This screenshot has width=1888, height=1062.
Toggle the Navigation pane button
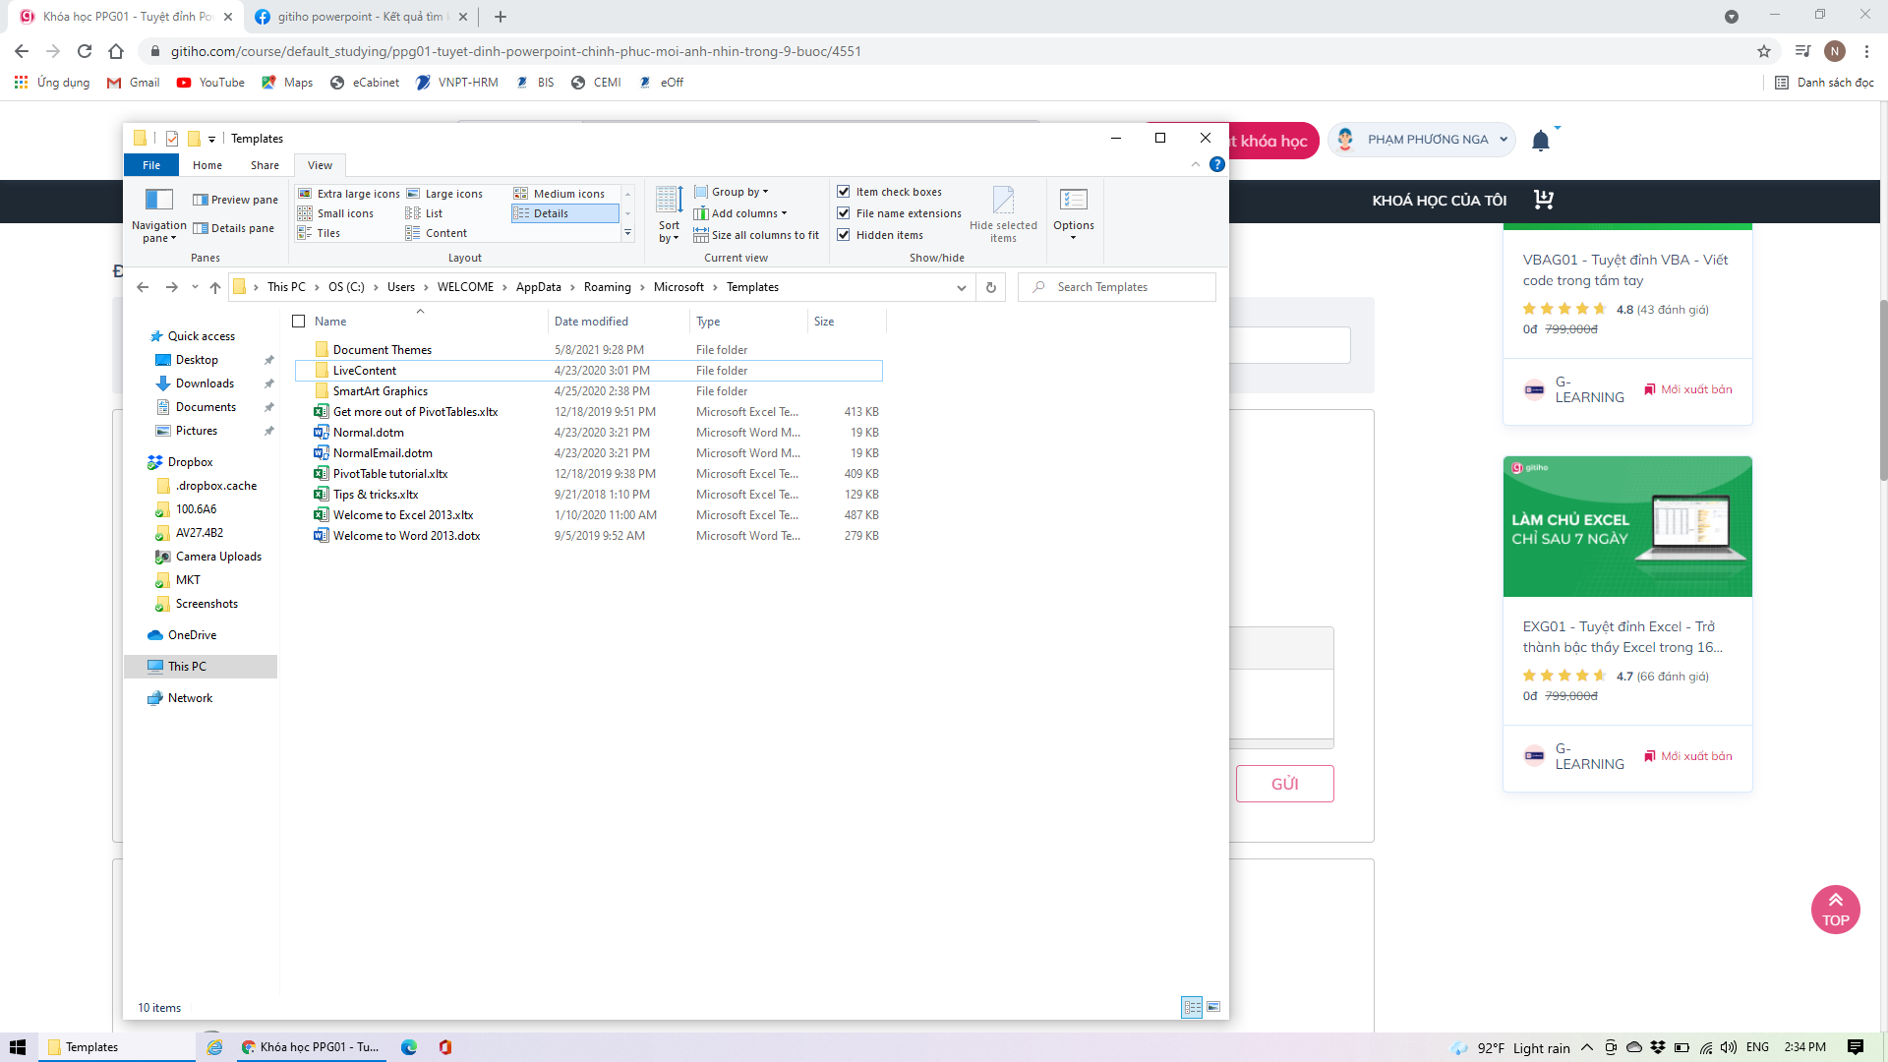158,214
